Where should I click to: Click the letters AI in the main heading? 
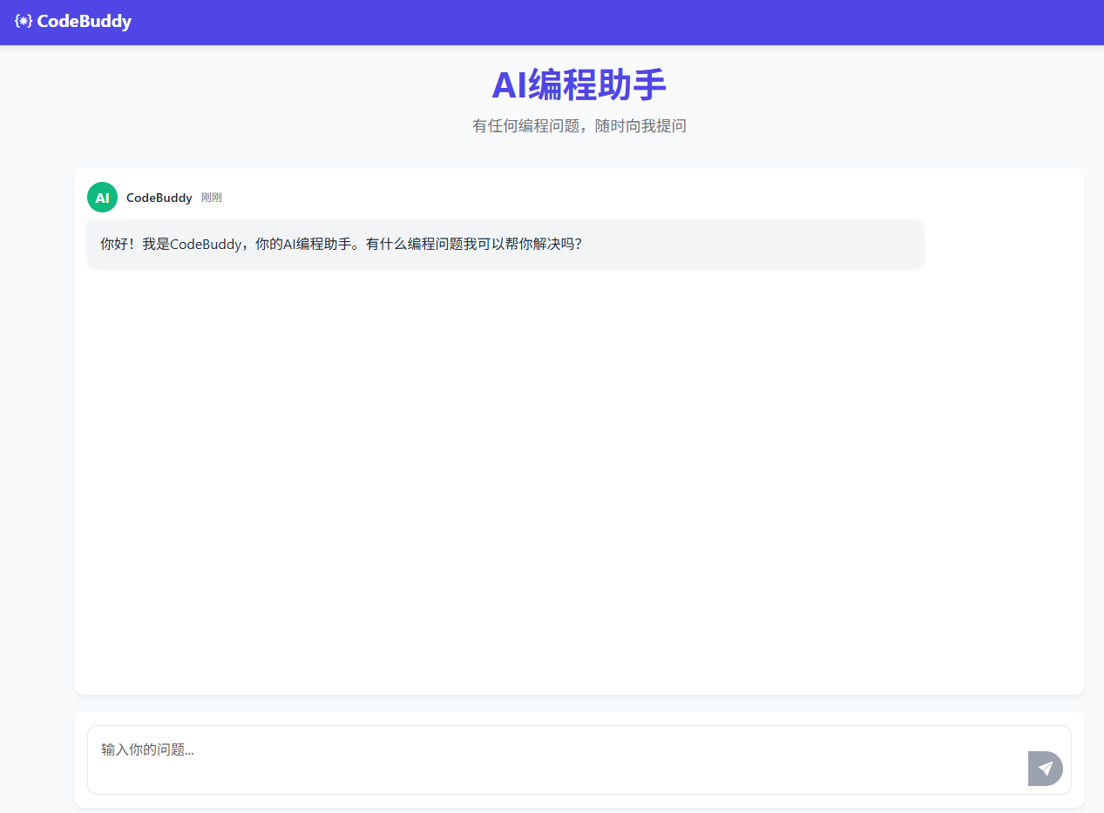click(509, 85)
